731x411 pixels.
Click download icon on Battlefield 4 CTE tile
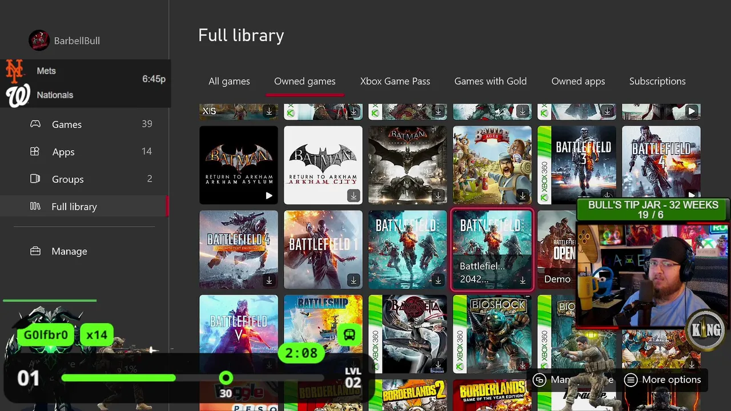269,280
